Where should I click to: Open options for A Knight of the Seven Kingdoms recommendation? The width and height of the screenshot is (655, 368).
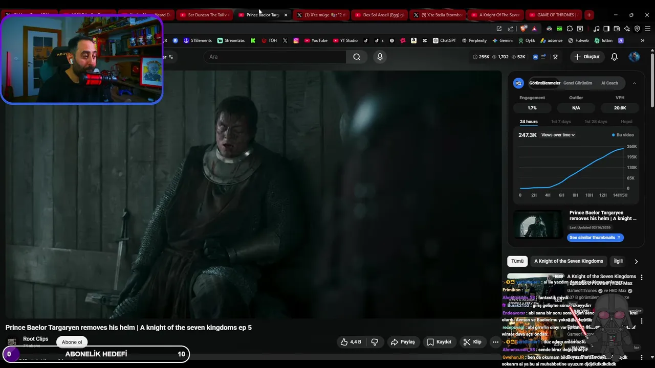click(642, 277)
